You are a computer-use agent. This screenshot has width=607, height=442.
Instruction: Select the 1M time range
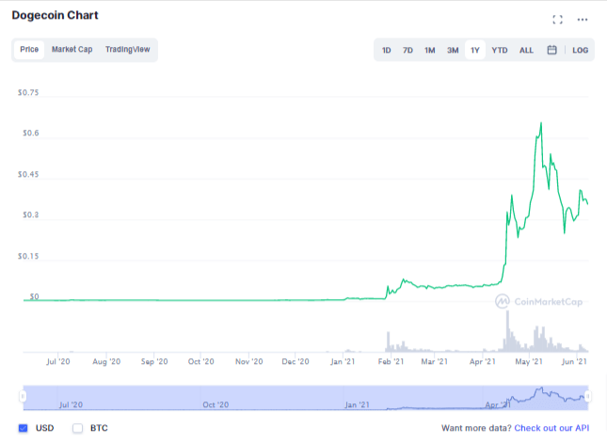[x=430, y=50]
